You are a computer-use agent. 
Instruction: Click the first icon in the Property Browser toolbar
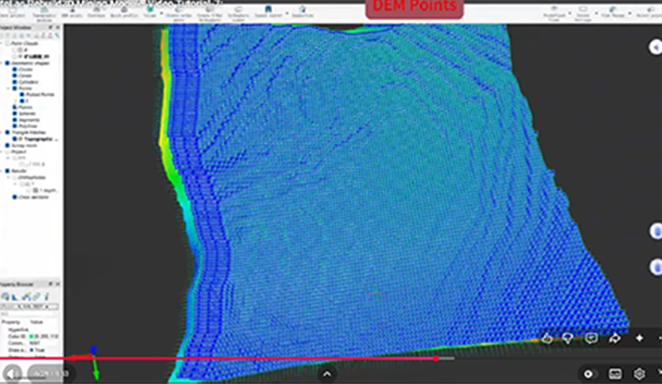click(x=6, y=296)
